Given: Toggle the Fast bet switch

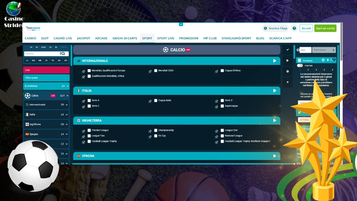Looking at the screenshot, I should coord(300,65).
